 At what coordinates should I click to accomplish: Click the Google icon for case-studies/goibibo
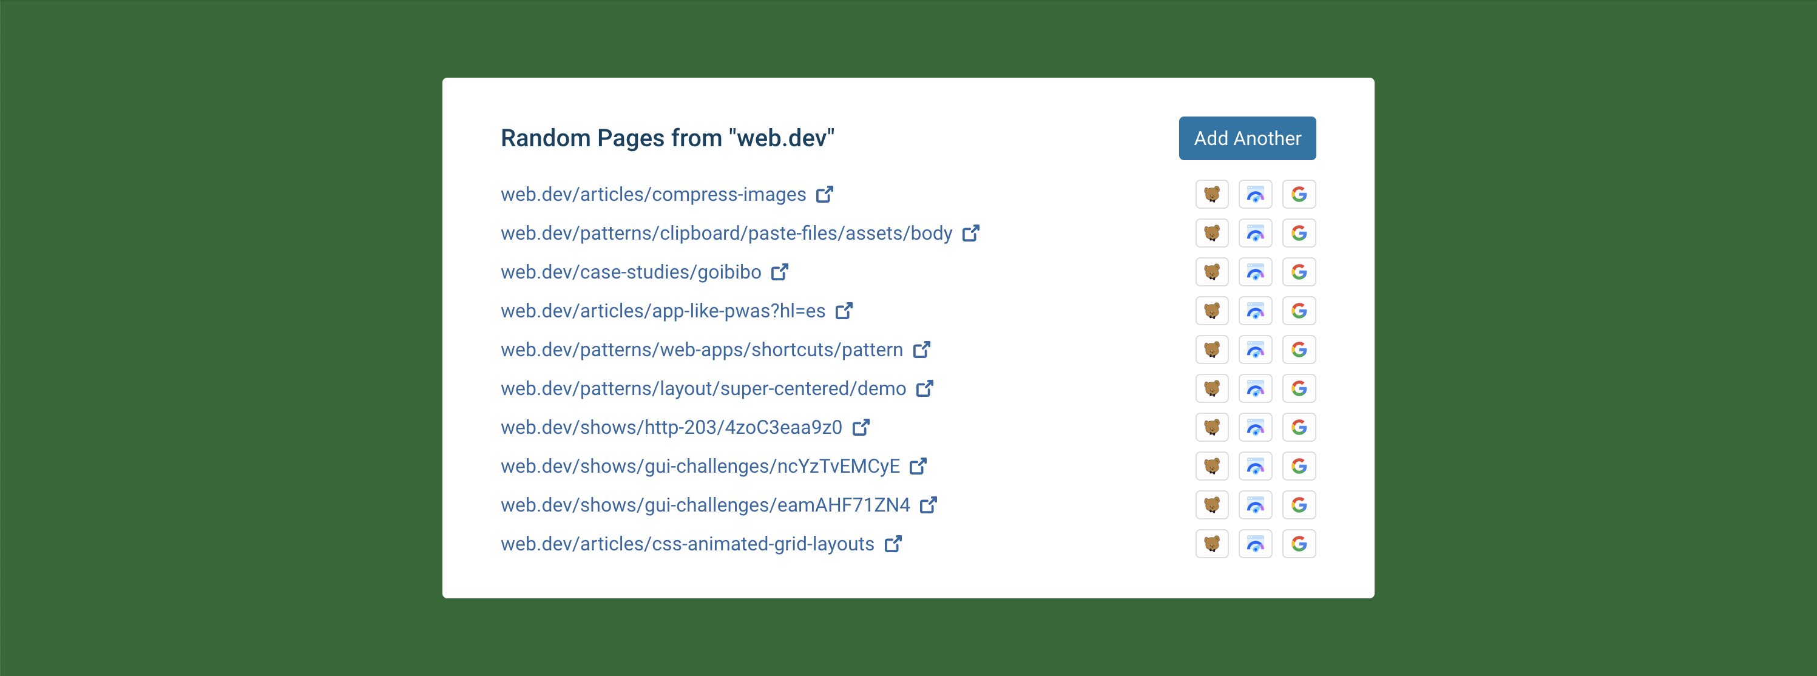pos(1299,272)
